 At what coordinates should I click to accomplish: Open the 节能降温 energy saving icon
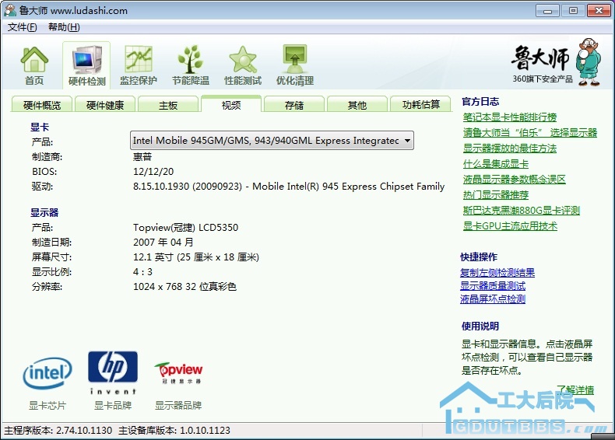pos(191,65)
